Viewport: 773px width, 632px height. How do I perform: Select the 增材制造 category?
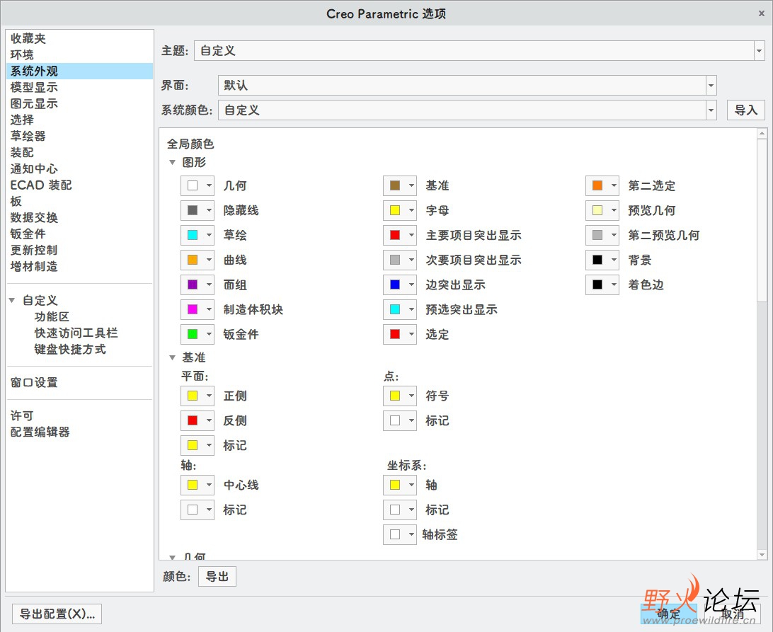34,266
